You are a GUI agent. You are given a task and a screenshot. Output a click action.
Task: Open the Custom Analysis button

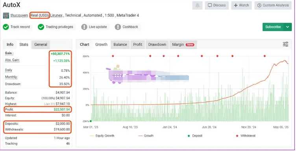(273, 5)
